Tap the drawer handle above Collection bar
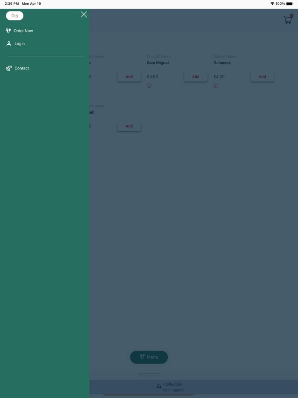The image size is (298, 398). click(149, 374)
